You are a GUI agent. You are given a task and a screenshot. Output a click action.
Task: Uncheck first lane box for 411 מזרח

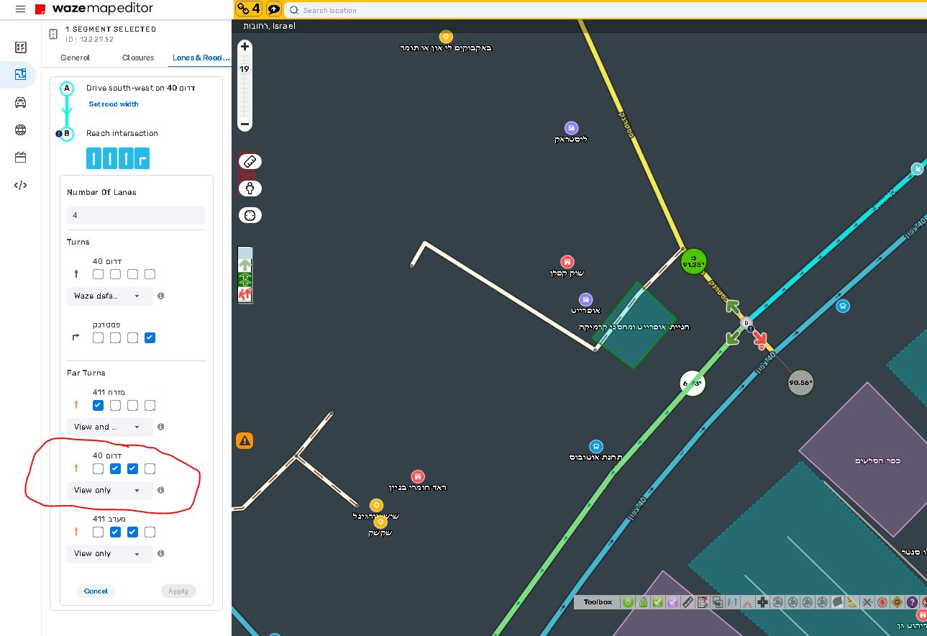pos(98,405)
